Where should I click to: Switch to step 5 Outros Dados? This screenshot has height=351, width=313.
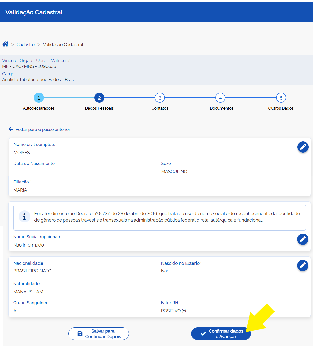(x=281, y=98)
